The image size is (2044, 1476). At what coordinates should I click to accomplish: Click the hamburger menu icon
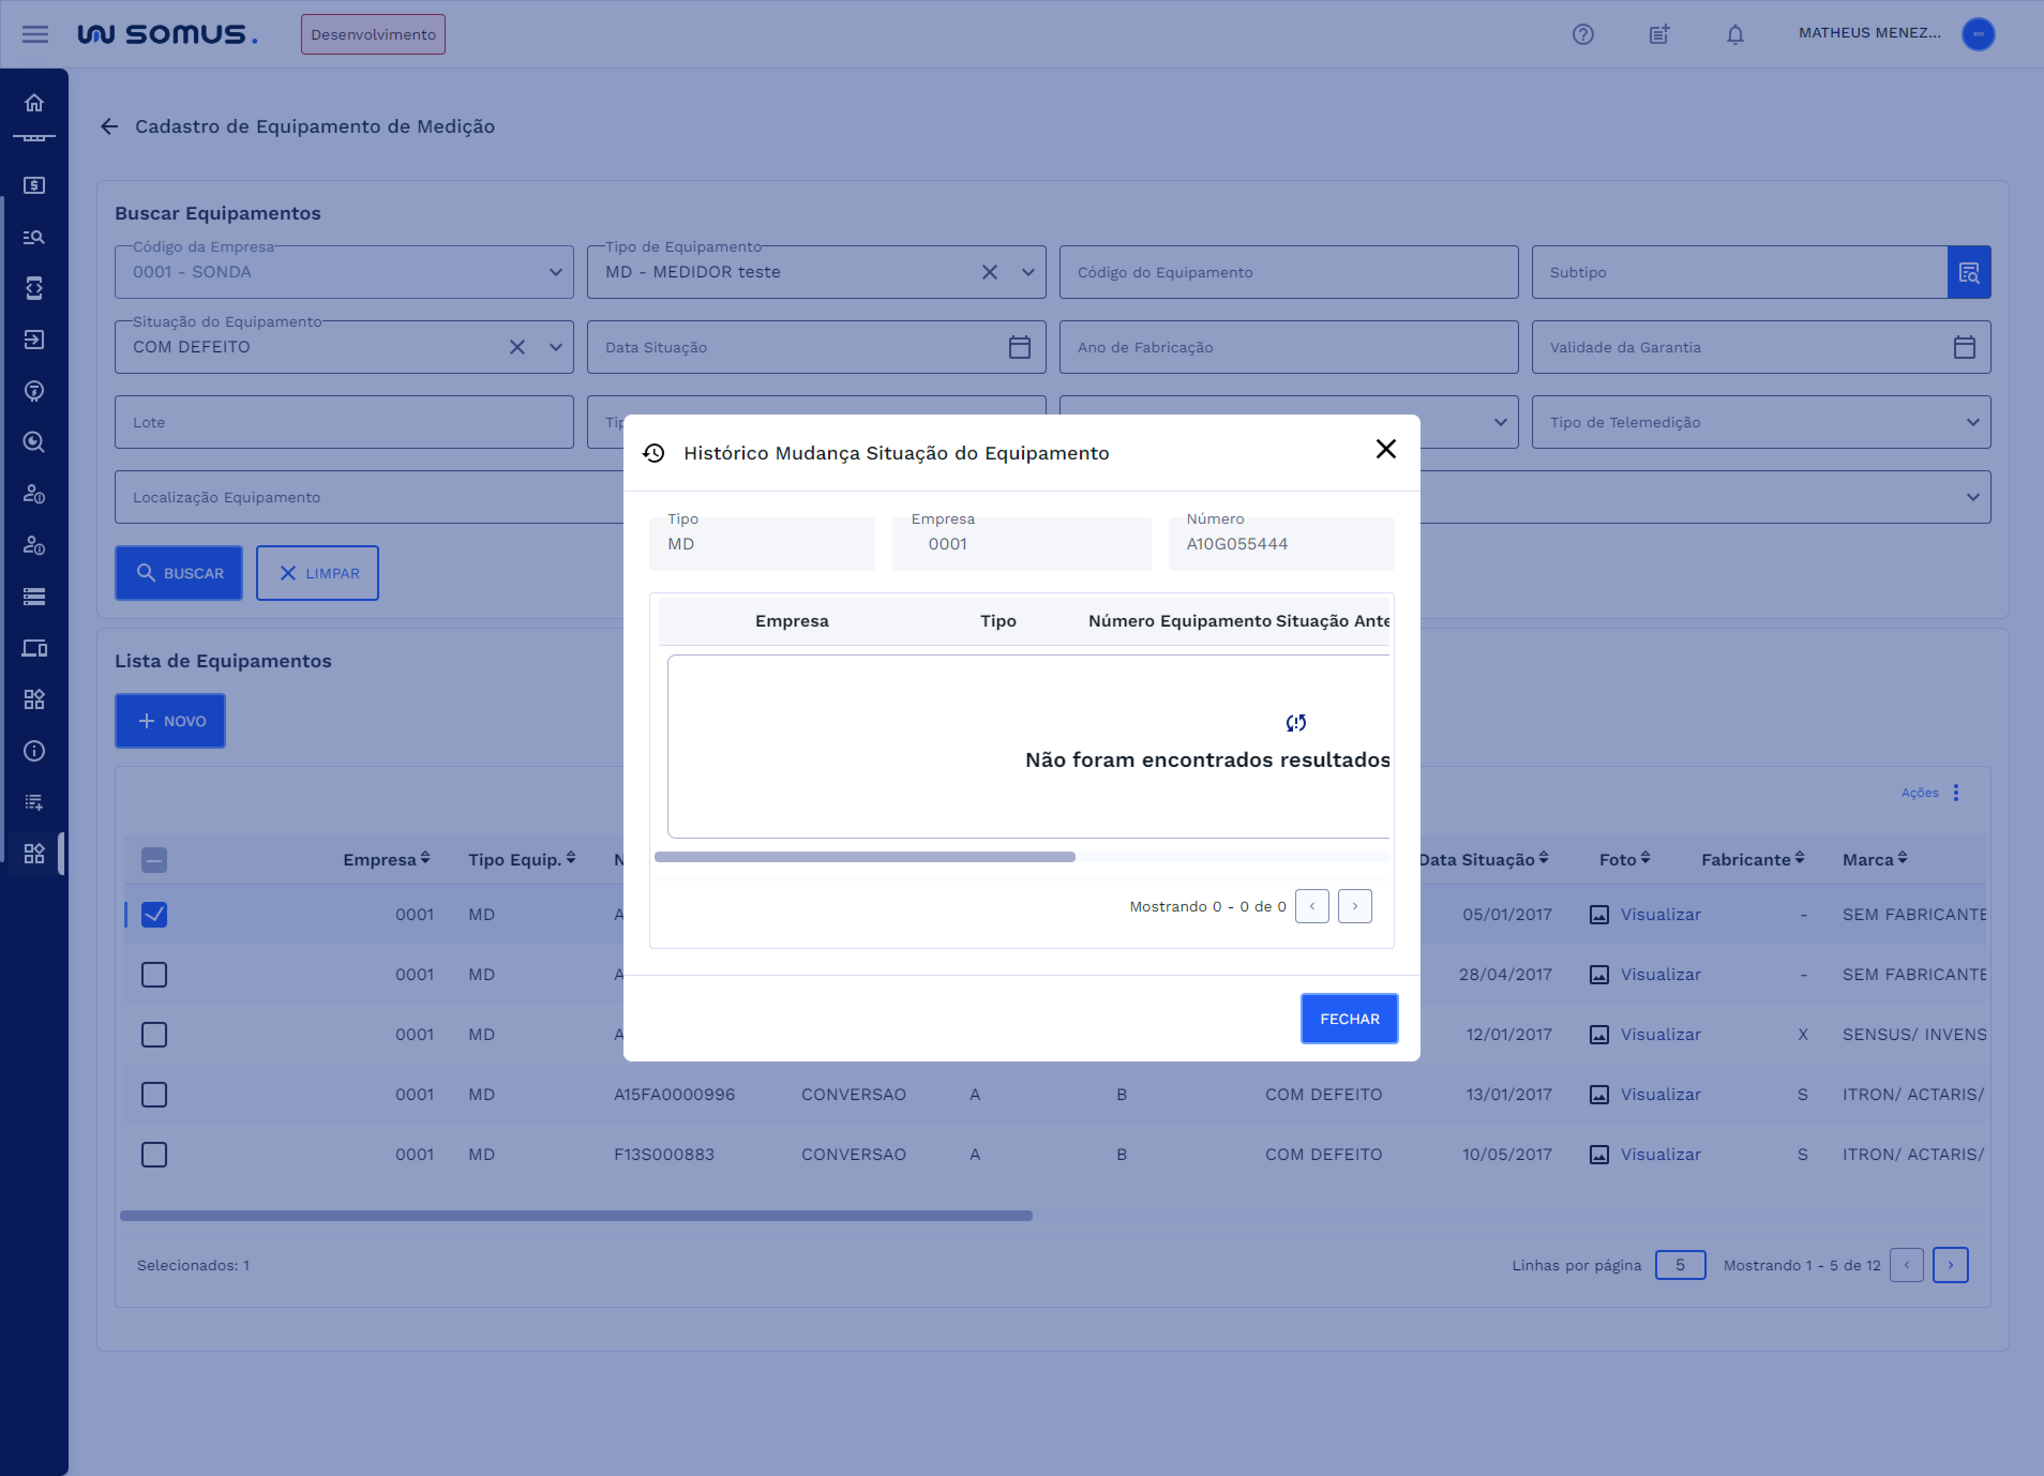[x=35, y=34]
